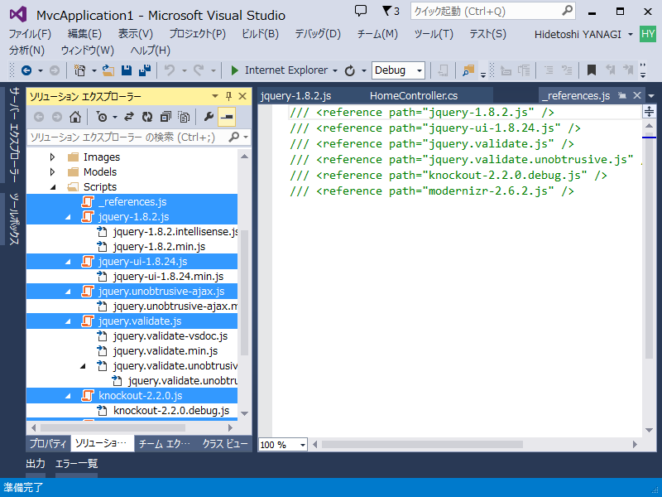Click the feedback speech bubble icon
Screen dimensions: 662x497
pos(361,11)
